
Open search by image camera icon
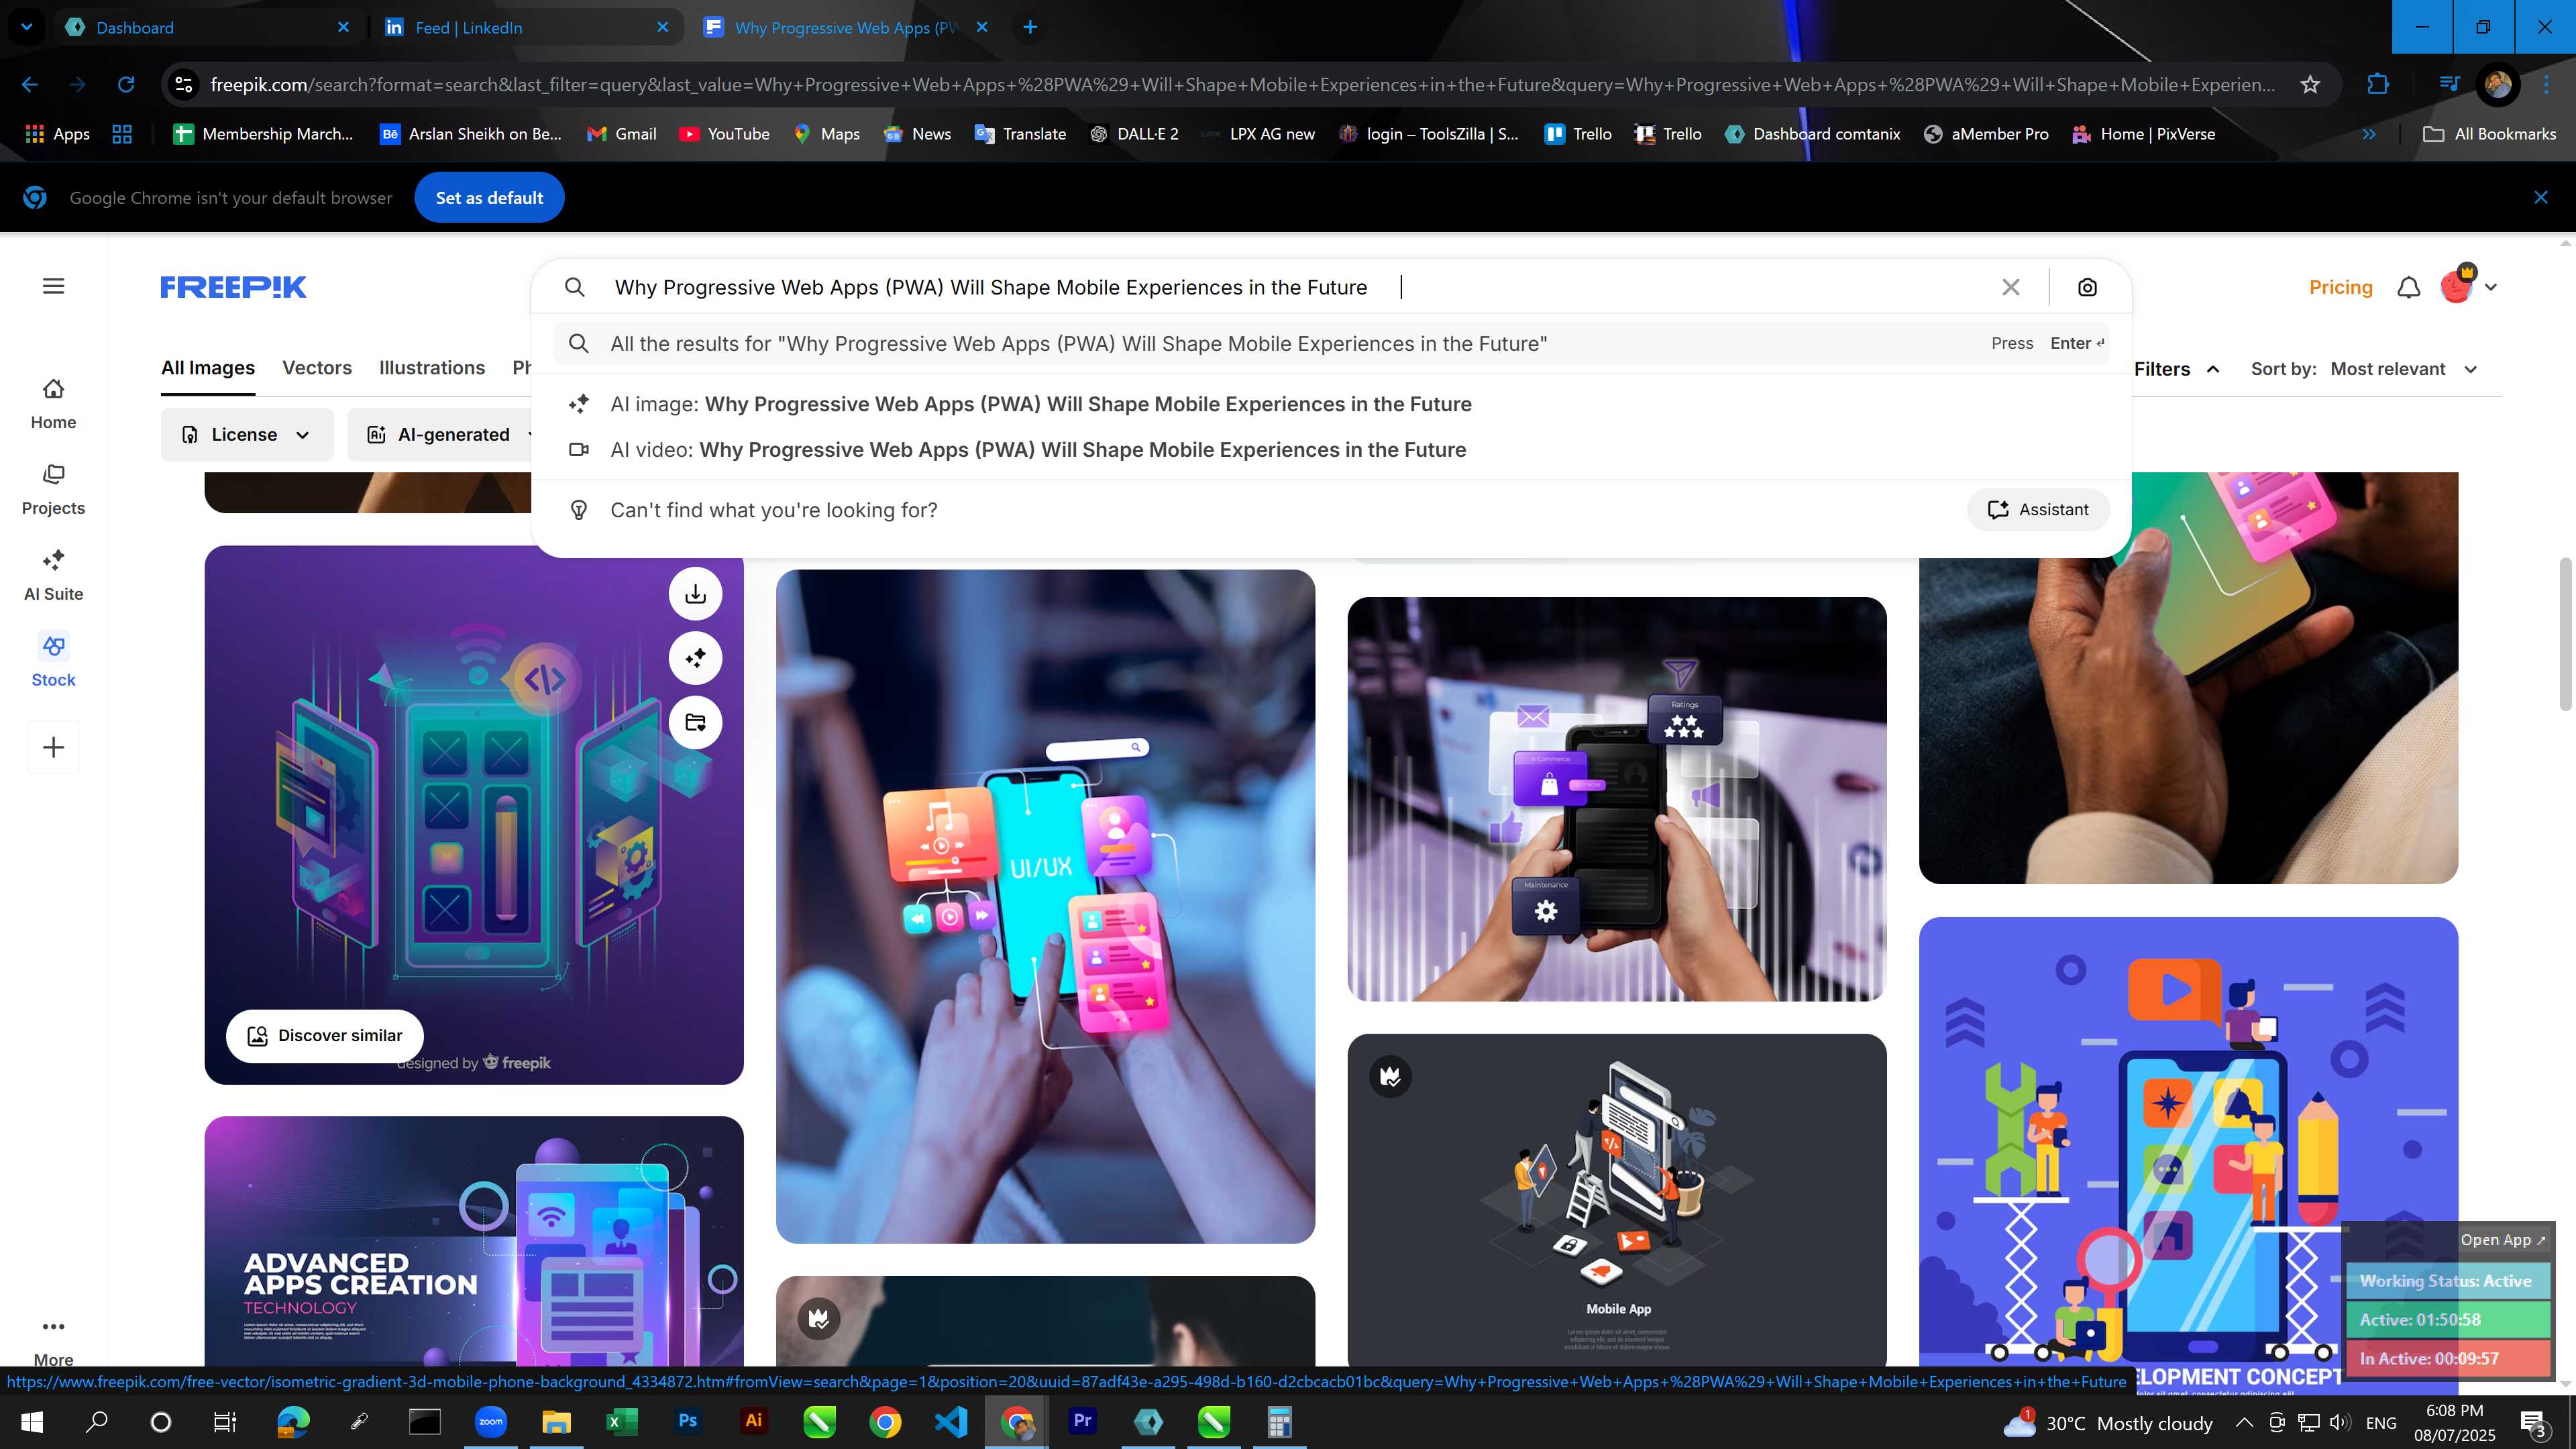(2087, 288)
